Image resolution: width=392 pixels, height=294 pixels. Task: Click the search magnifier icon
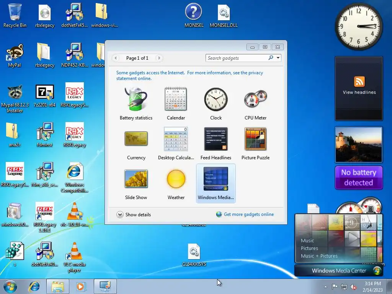271,58
